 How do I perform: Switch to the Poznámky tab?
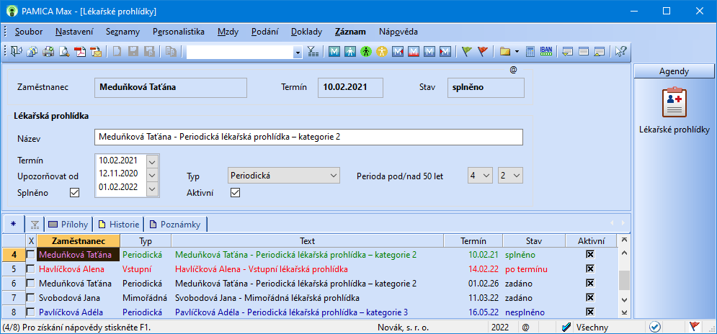176,225
